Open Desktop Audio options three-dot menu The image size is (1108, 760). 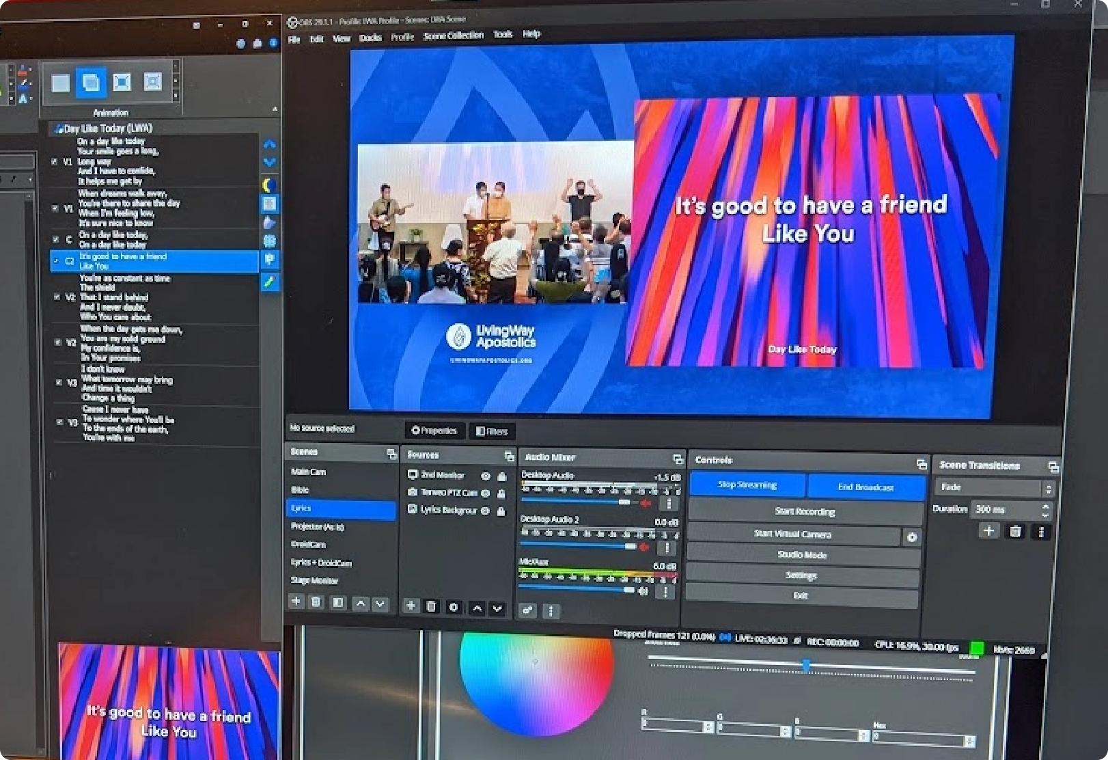[x=669, y=504]
